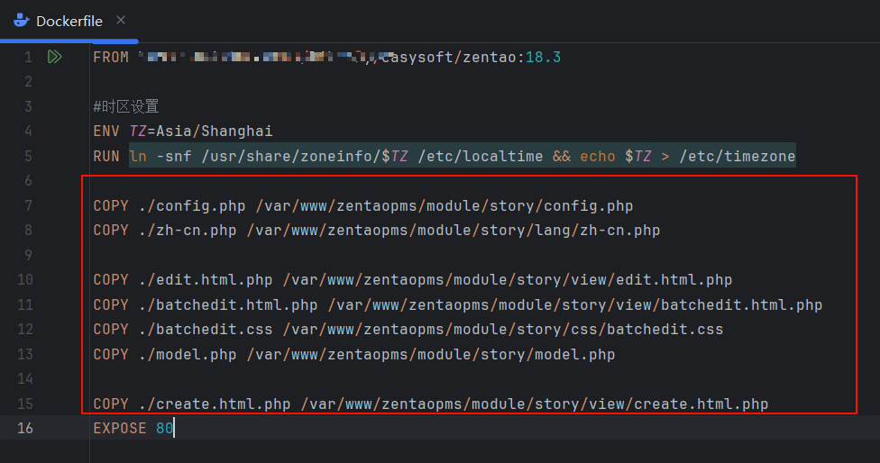The width and height of the screenshot is (880, 463).
Task: Click ./model.php source path
Action: click(188, 354)
